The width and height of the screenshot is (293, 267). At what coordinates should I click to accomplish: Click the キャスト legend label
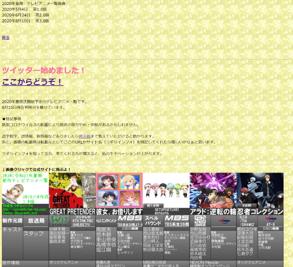pyautogui.click(x=12, y=230)
